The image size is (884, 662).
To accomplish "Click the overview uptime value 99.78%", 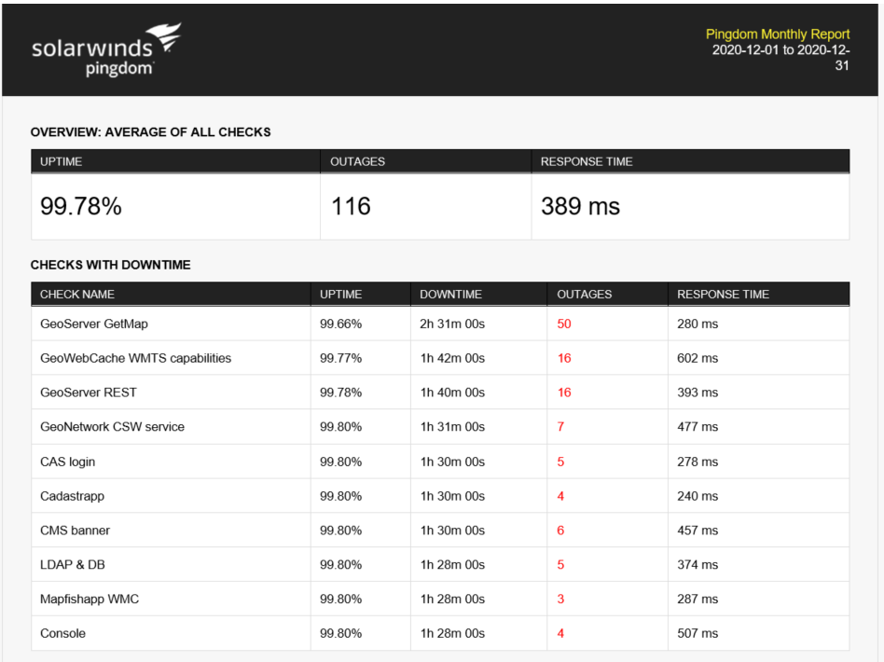I will click(x=80, y=206).
